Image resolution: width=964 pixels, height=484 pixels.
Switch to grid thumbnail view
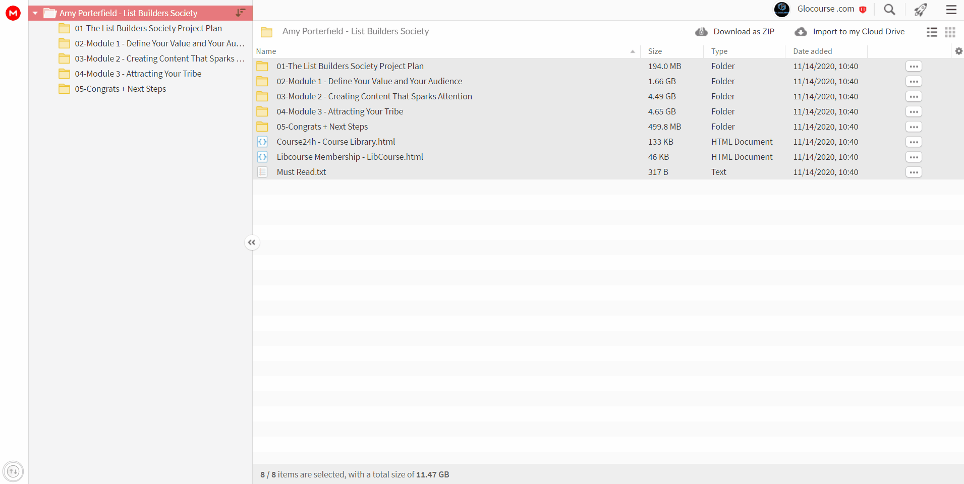click(x=950, y=32)
